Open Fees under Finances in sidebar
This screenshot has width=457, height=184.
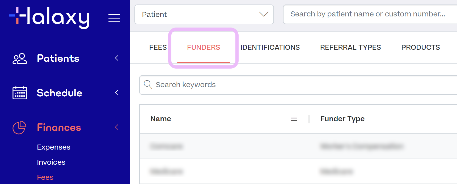(x=45, y=177)
